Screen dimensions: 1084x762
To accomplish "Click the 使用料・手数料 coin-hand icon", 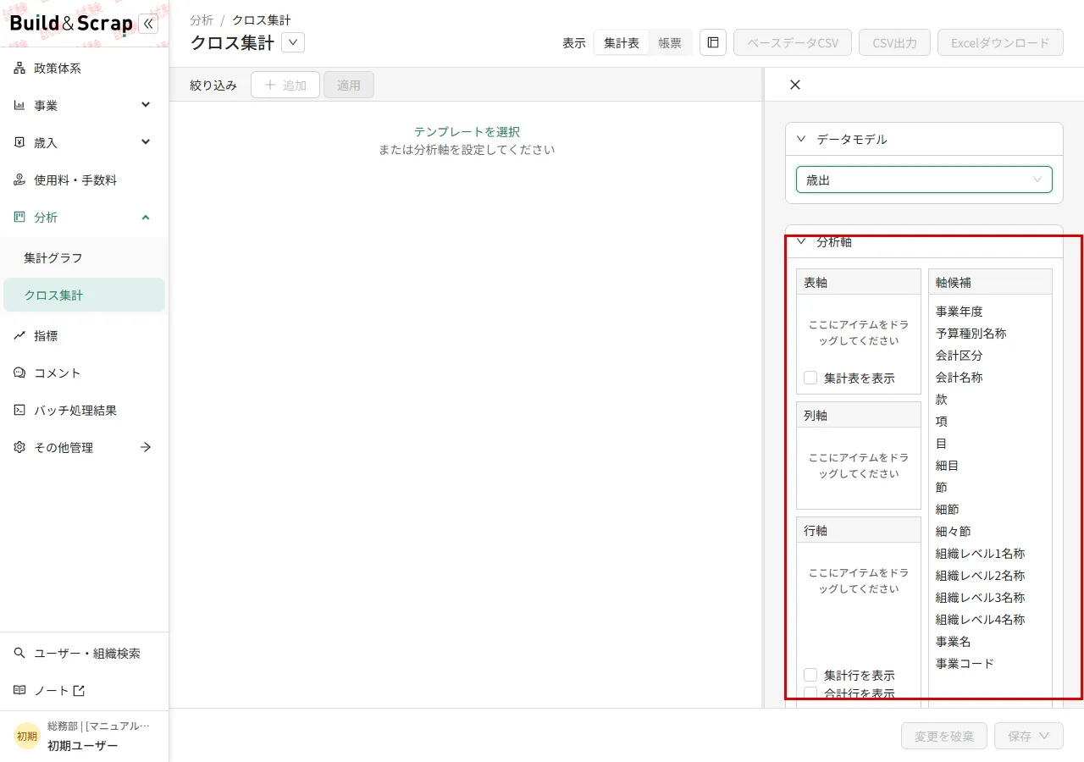I will pyautogui.click(x=19, y=180).
